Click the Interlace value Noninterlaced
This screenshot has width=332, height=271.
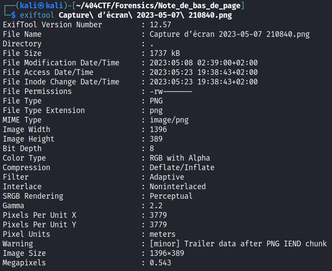pos(178,187)
